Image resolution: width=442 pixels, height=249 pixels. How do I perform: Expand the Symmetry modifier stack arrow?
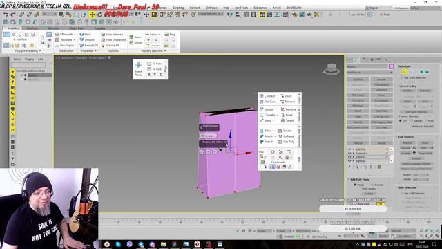[x=353, y=154]
